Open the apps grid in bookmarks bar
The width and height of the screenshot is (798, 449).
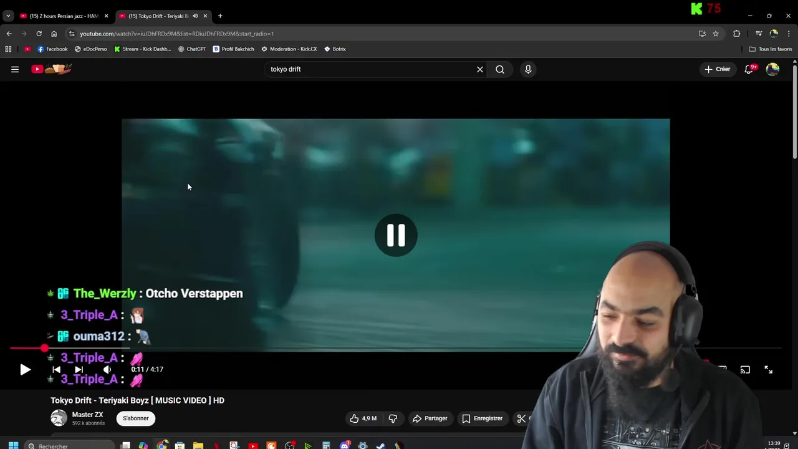click(8, 49)
